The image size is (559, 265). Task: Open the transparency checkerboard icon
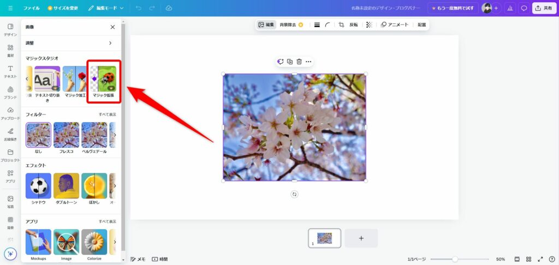(369, 25)
